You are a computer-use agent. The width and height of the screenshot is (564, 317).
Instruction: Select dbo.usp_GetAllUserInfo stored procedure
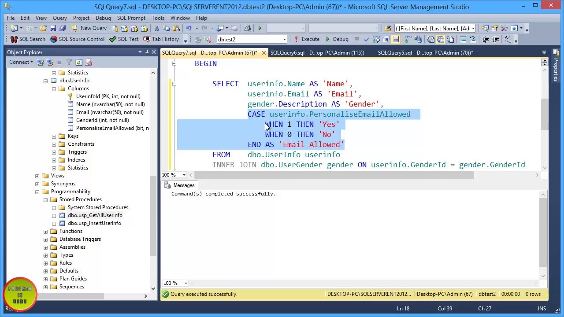pyautogui.click(x=95, y=215)
